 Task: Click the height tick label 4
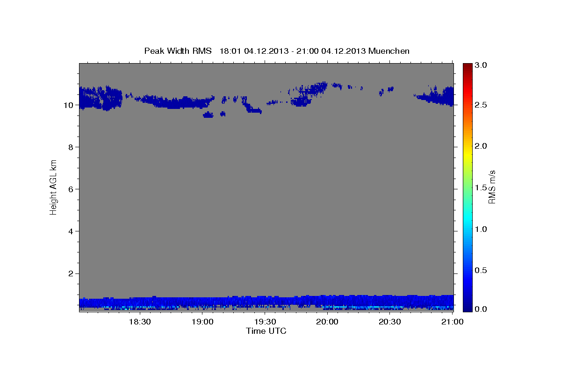(x=70, y=231)
